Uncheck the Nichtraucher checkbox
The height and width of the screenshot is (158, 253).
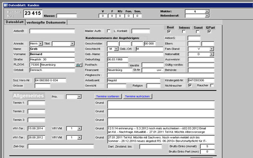click(190, 85)
